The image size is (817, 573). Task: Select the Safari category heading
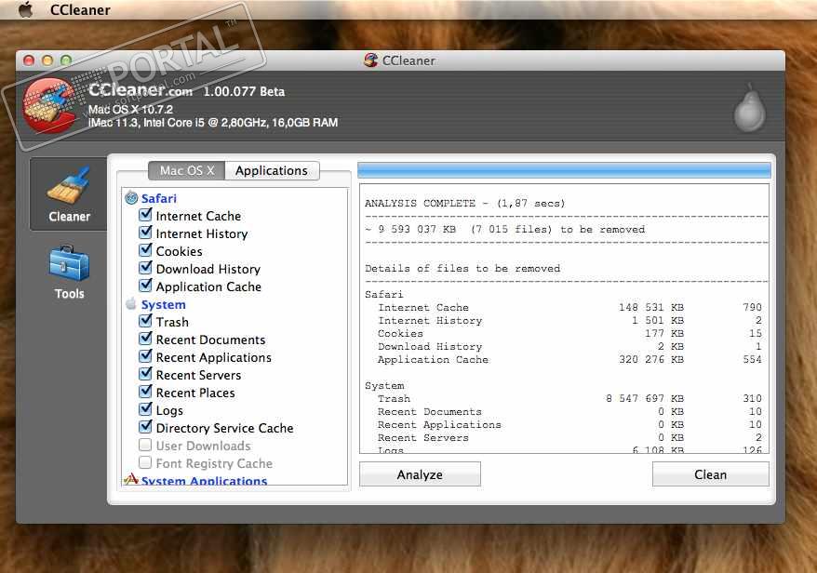coord(159,198)
